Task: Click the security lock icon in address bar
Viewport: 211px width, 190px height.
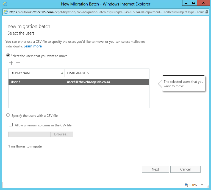Action: (x=207, y=12)
